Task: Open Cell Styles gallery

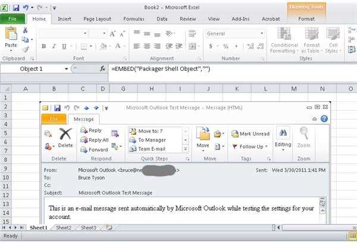Action: coord(333,41)
